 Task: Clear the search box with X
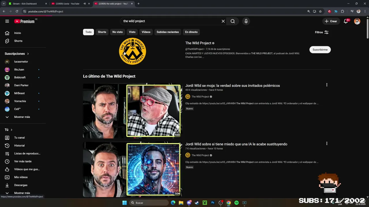pyautogui.click(x=223, y=21)
